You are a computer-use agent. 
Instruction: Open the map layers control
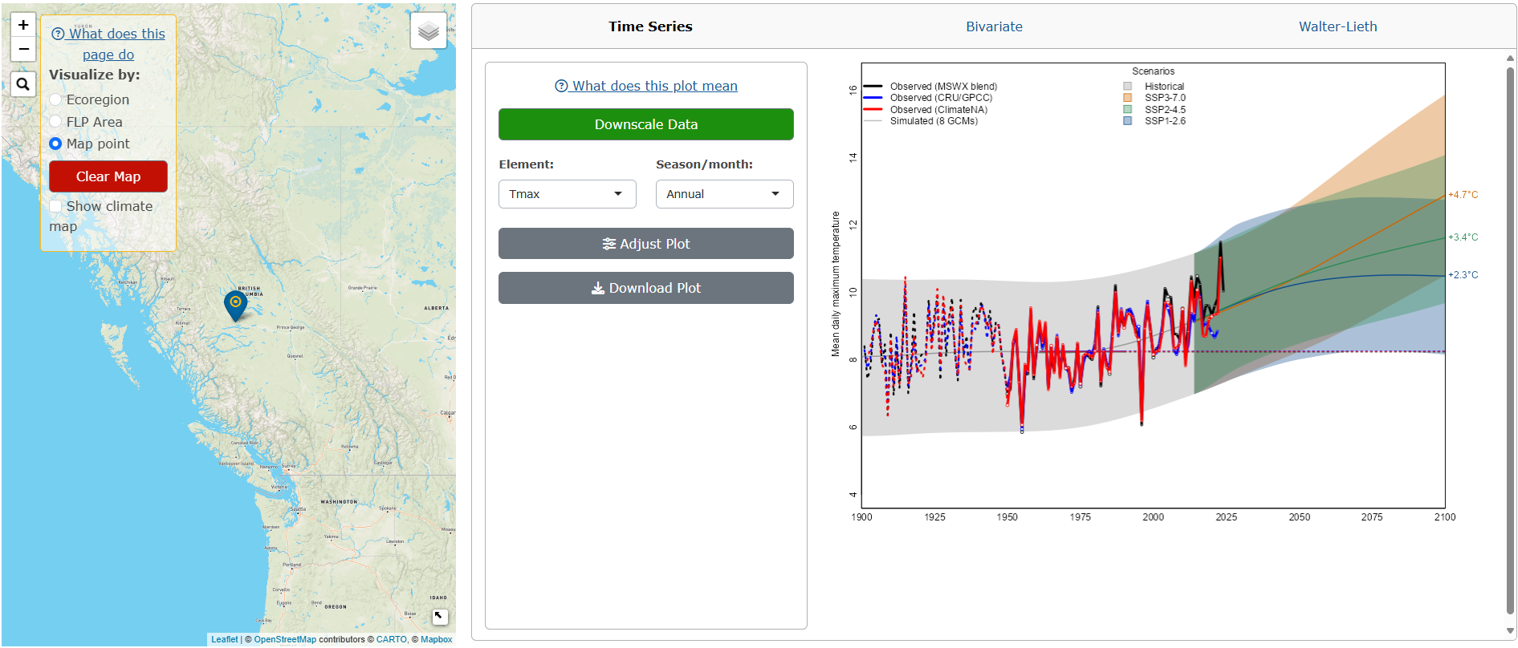pos(429,31)
